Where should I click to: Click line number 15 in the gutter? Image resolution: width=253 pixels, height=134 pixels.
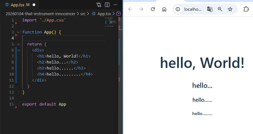12,104
